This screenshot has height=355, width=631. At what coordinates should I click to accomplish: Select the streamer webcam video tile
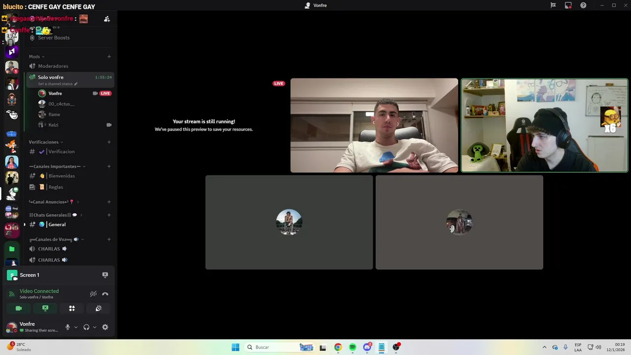(374, 125)
